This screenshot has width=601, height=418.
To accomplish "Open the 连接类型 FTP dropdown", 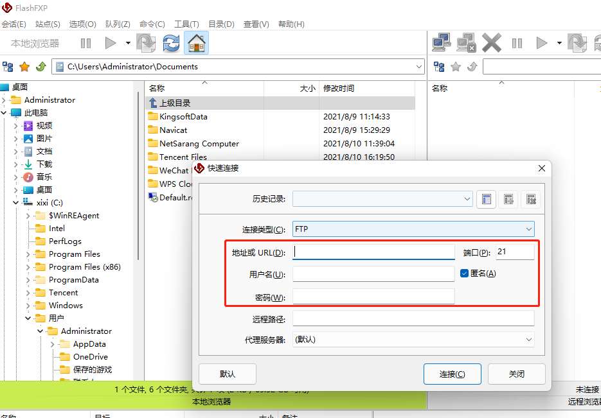I will tap(413, 229).
